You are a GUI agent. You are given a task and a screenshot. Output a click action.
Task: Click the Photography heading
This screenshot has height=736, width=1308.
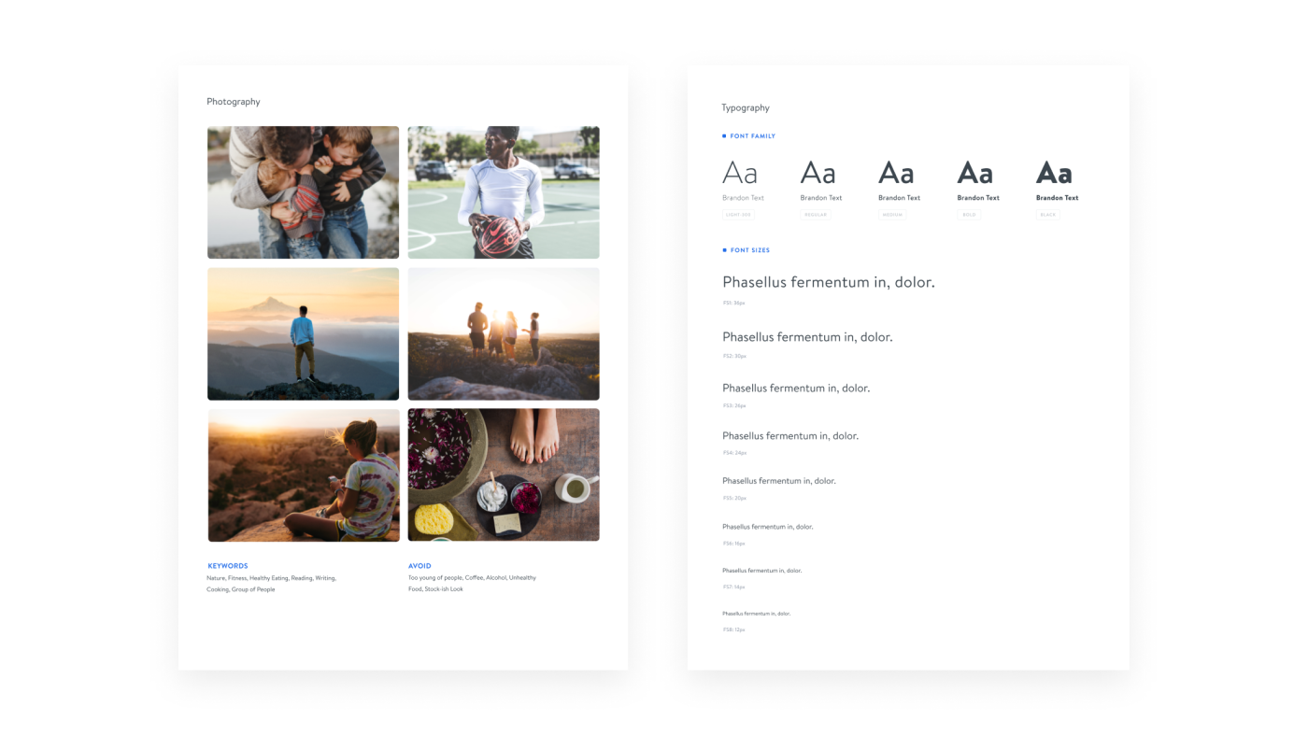234,102
